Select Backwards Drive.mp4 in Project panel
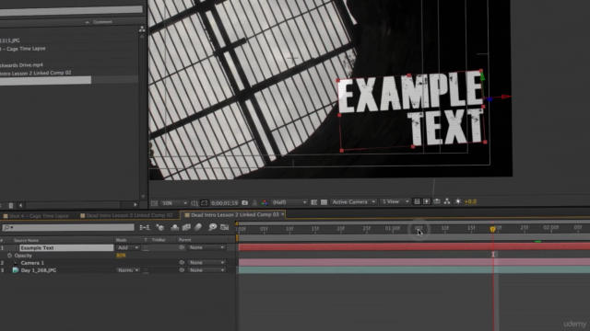The width and height of the screenshot is (590, 331). point(21,65)
